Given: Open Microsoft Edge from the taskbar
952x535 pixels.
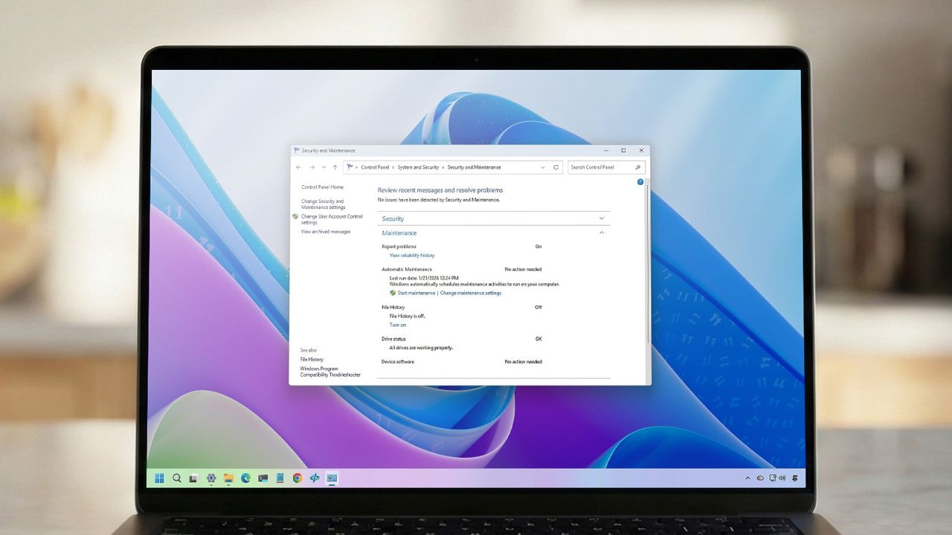Looking at the screenshot, I should pyautogui.click(x=245, y=478).
